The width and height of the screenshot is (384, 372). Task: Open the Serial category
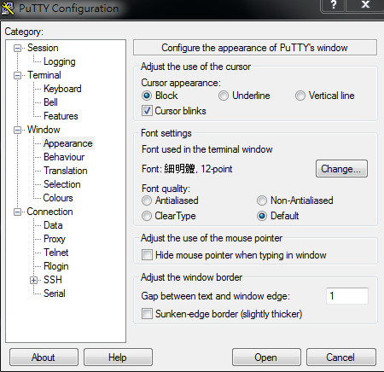pyautogui.click(x=55, y=294)
